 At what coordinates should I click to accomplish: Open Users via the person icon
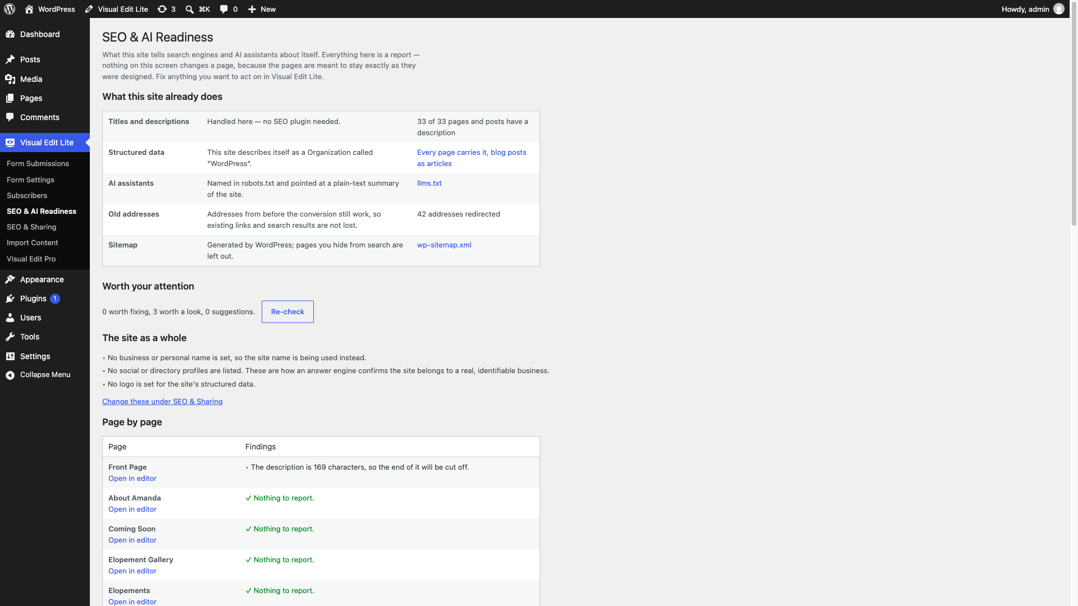tap(10, 318)
